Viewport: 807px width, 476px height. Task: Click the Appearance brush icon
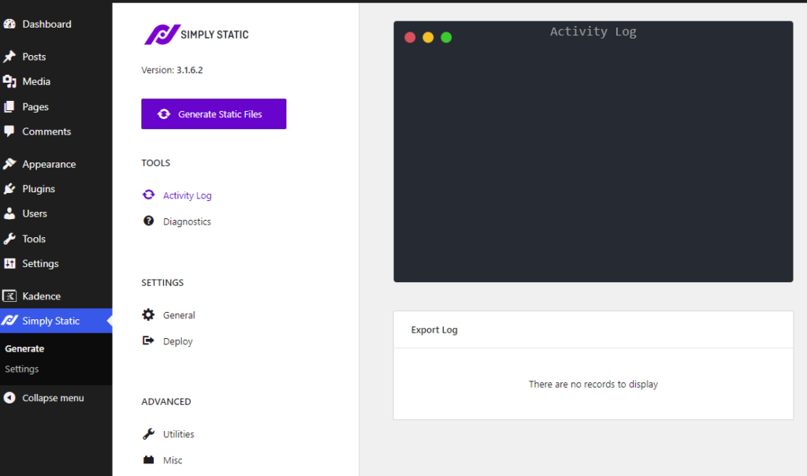pyautogui.click(x=9, y=164)
